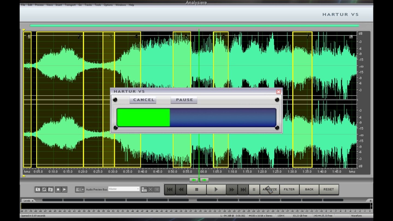The width and height of the screenshot is (393, 221).
Task: Click the RESET button
Action: tap(329, 189)
